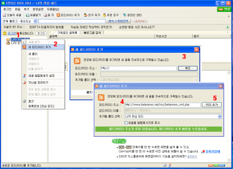Screen dimensions: 233x169
Task: Click the tab strip right scroll arrow
Action: [228, 32]
